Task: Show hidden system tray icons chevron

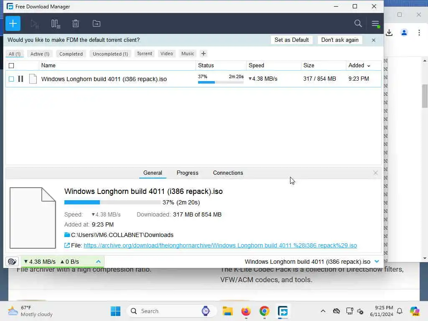Action: coord(323,311)
